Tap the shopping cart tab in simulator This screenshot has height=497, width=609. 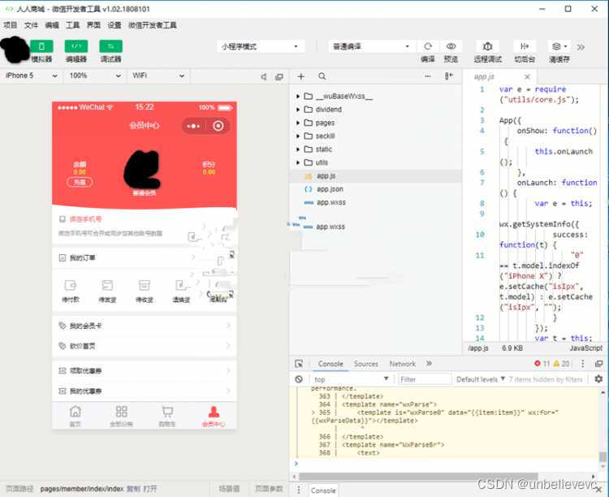[167, 416]
